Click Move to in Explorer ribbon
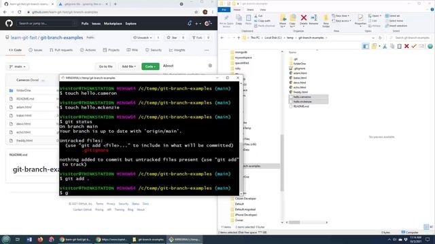The image size is (435, 244). coord(283,21)
